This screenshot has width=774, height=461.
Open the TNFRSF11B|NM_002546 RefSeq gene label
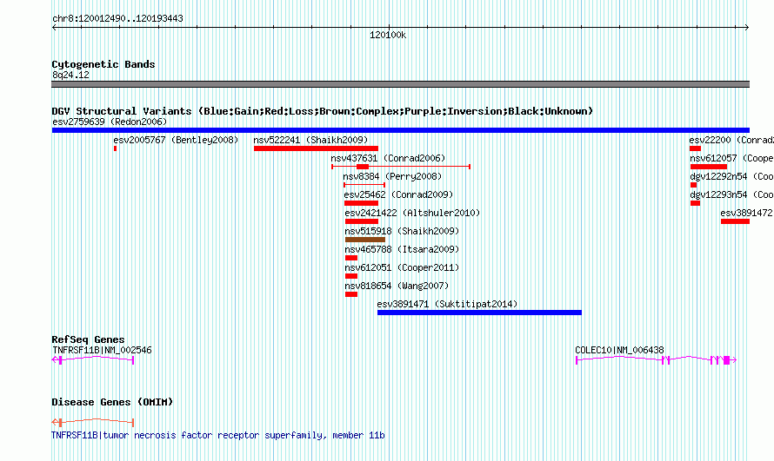click(102, 350)
